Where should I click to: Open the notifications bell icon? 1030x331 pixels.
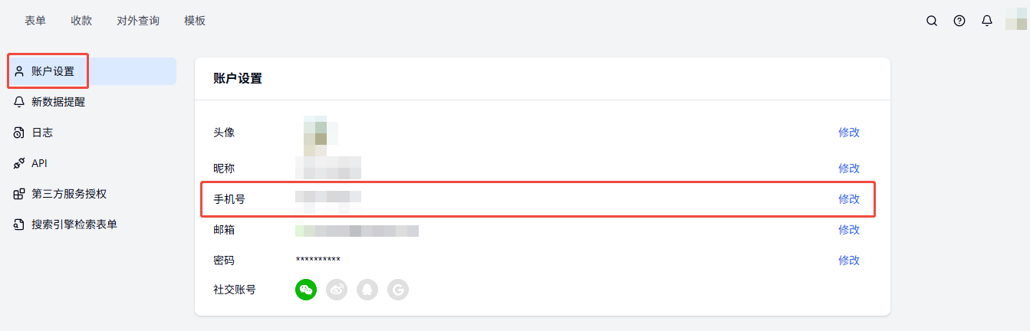click(987, 21)
